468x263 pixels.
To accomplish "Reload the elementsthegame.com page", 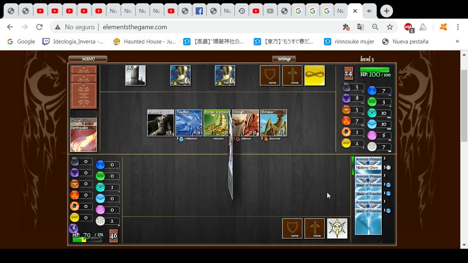I will [39, 27].
